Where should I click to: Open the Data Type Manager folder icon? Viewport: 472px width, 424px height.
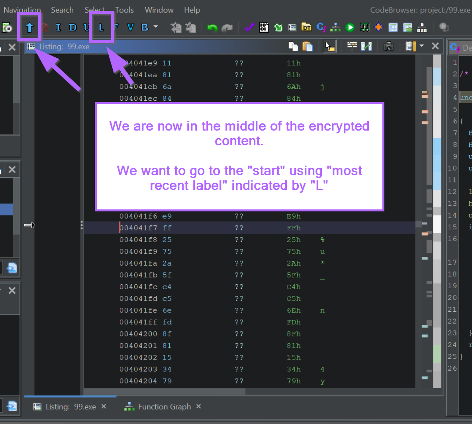tap(307, 27)
